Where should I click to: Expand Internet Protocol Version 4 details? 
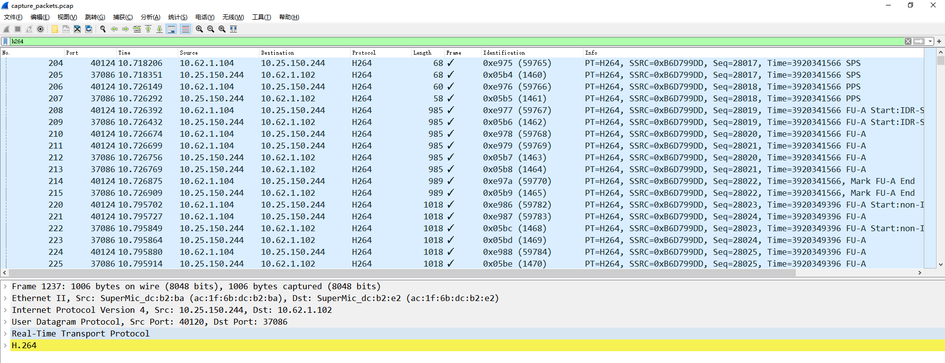pyautogui.click(x=5, y=310)
